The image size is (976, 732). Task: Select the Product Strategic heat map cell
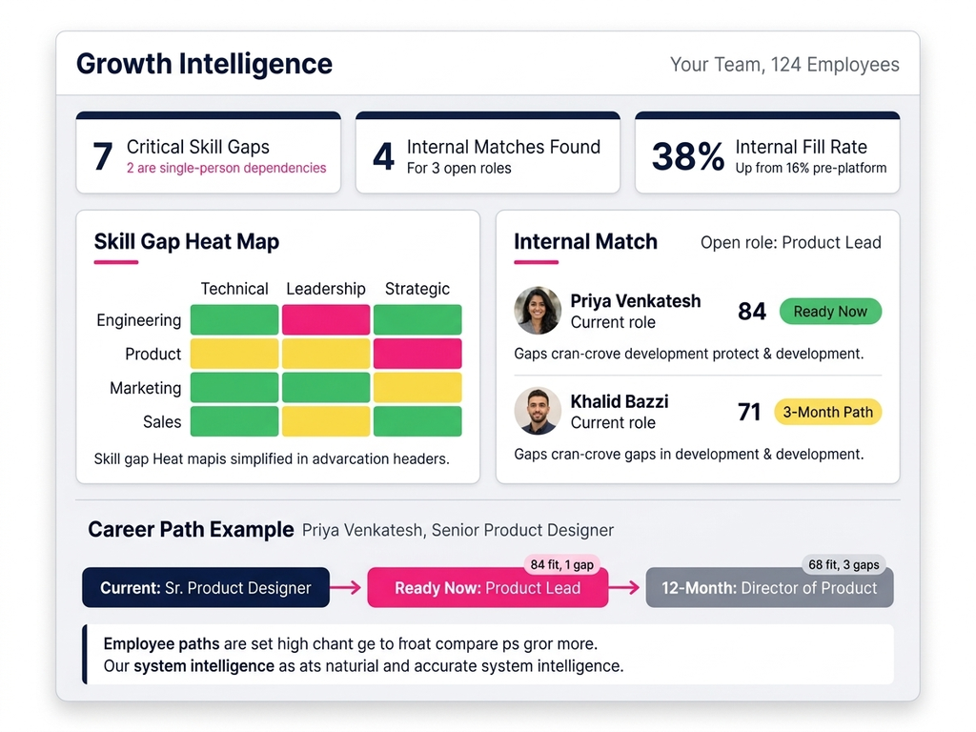point(417,354)
